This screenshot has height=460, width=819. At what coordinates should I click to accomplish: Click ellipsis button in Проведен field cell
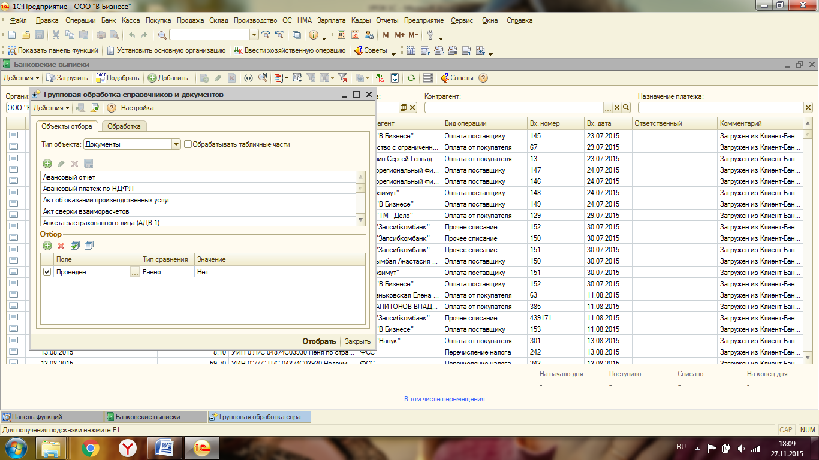[x=134, y=272]
